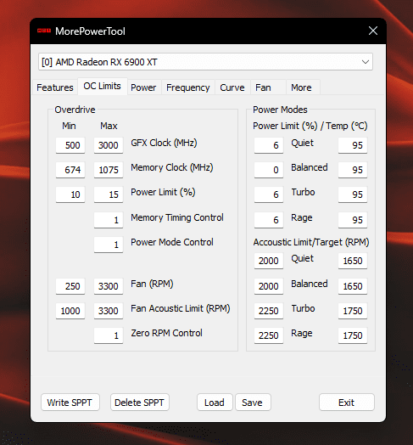Click the Accoustic Limit/Target (RPM) heading
Screen dimensions: 413x445
[311, 242]
